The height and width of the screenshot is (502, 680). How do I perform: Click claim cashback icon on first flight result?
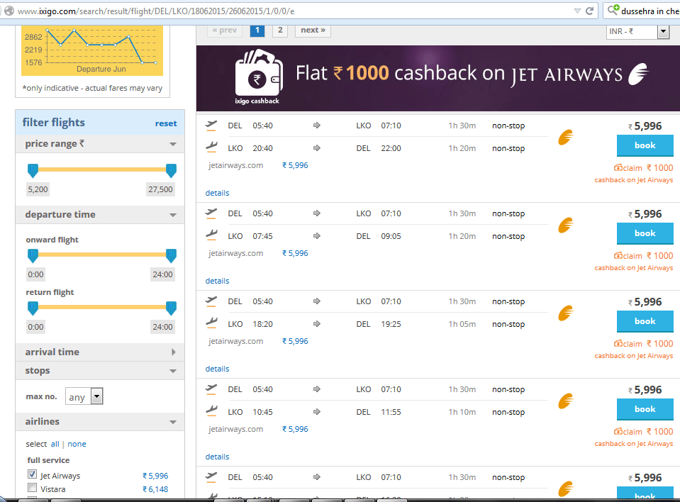click(618, 167)
